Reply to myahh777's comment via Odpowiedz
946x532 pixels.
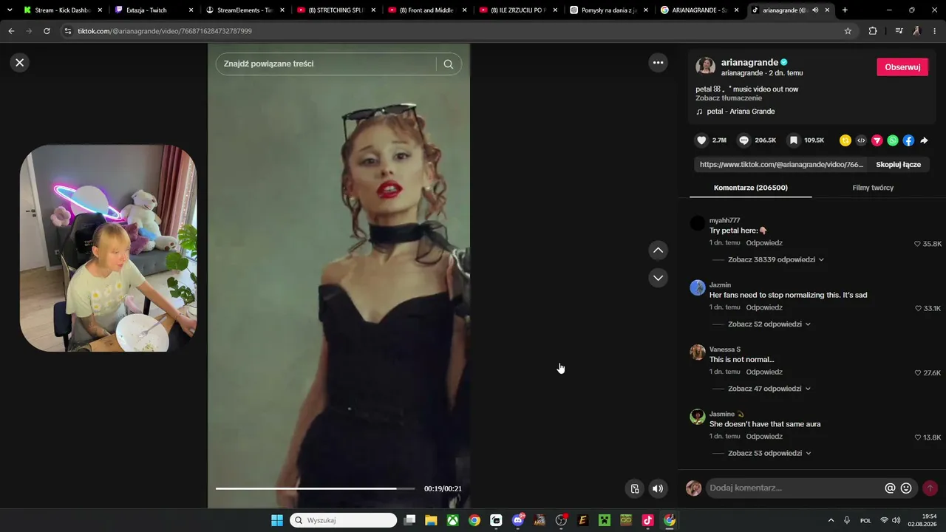click(764, 243)
